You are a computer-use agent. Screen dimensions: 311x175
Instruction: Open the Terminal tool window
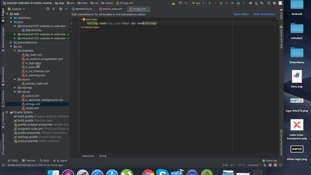tap(29, 160)
